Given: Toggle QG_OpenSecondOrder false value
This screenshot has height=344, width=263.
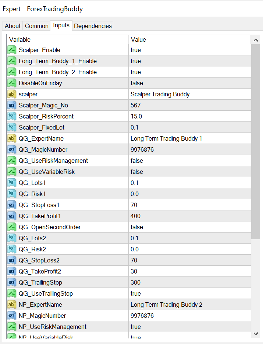Looking at the screenshot, I should [137, 227].
